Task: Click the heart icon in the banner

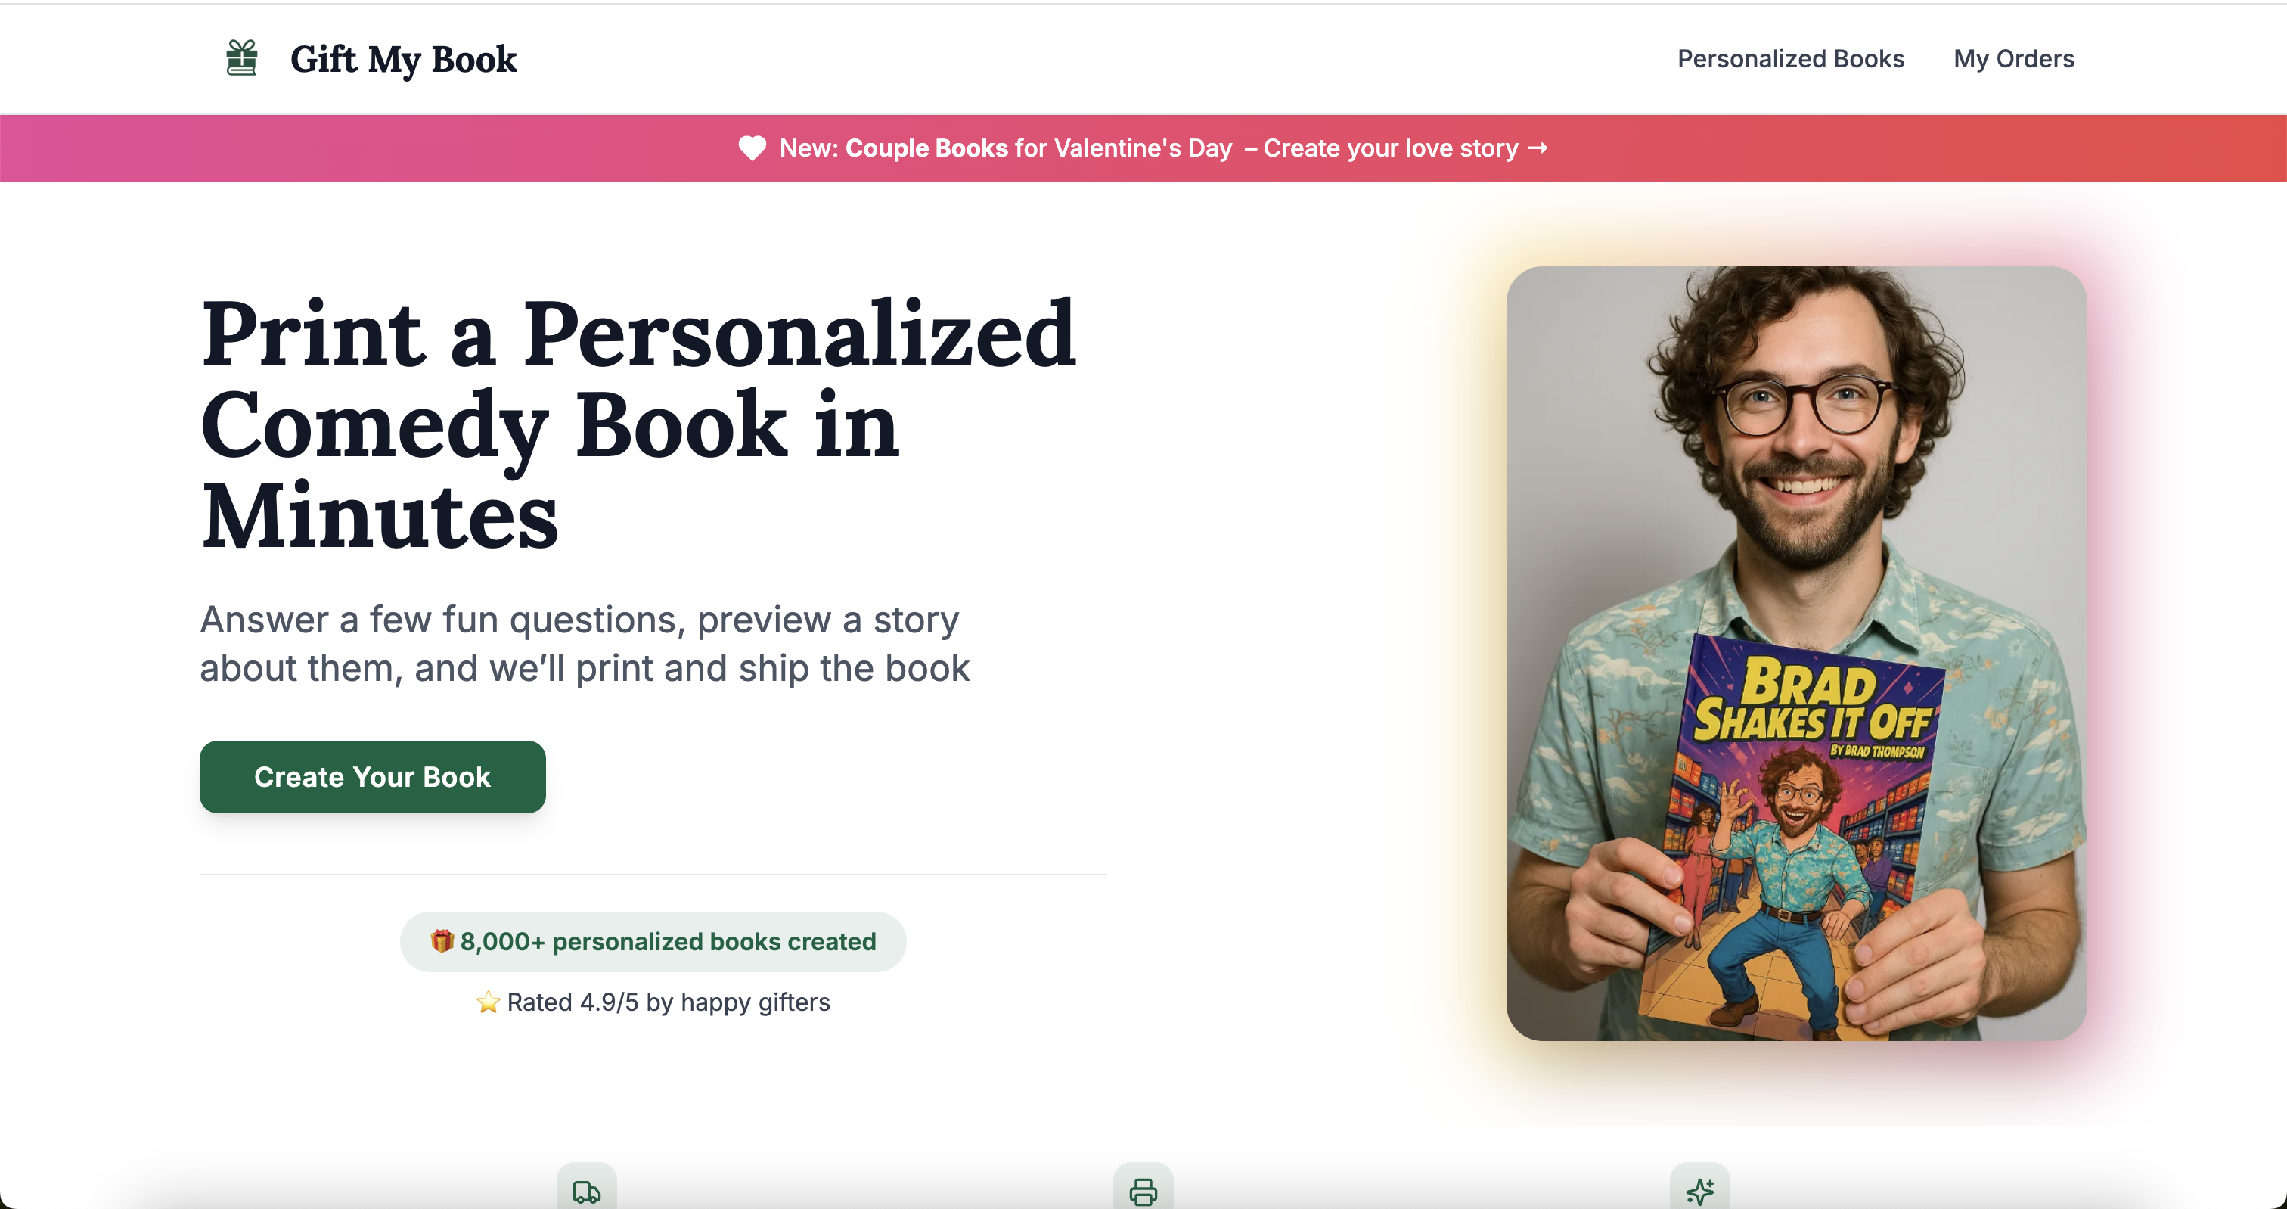Action: pyautogui.click(x=752, y=148)
